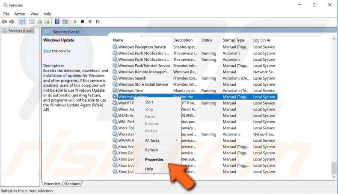Select Services (Local) in the left tree

coord(21,31)
